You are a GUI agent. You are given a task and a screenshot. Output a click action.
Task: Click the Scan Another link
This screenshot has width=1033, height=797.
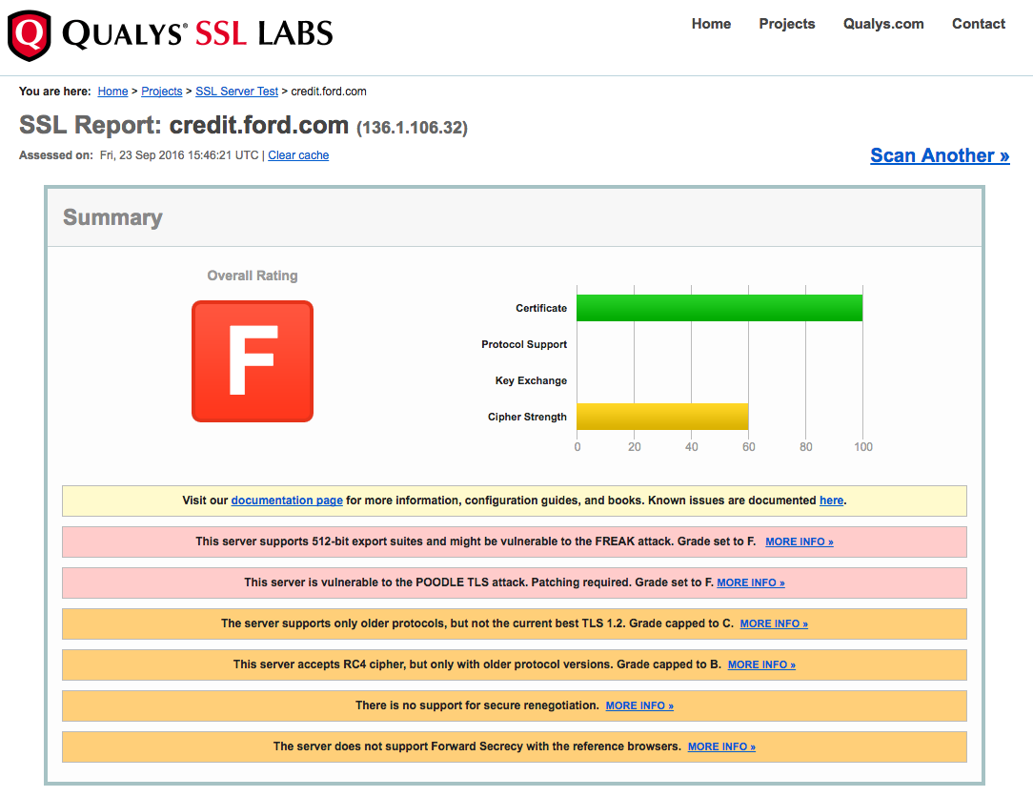(x=940, y=154)
